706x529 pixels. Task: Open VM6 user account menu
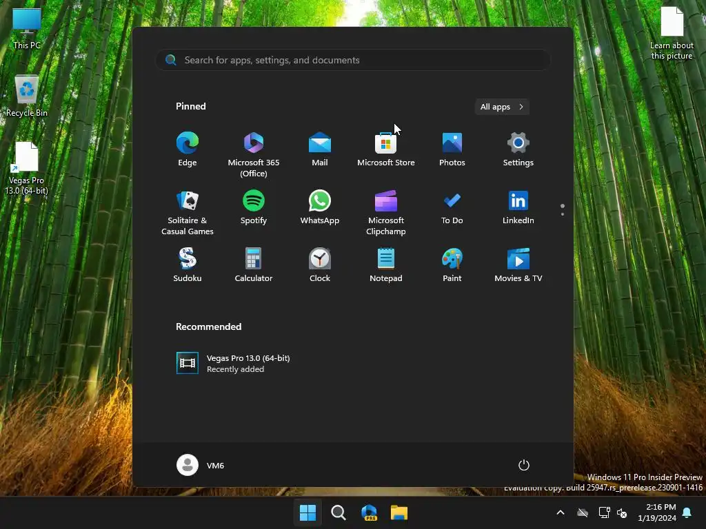[x=201, y=465]
